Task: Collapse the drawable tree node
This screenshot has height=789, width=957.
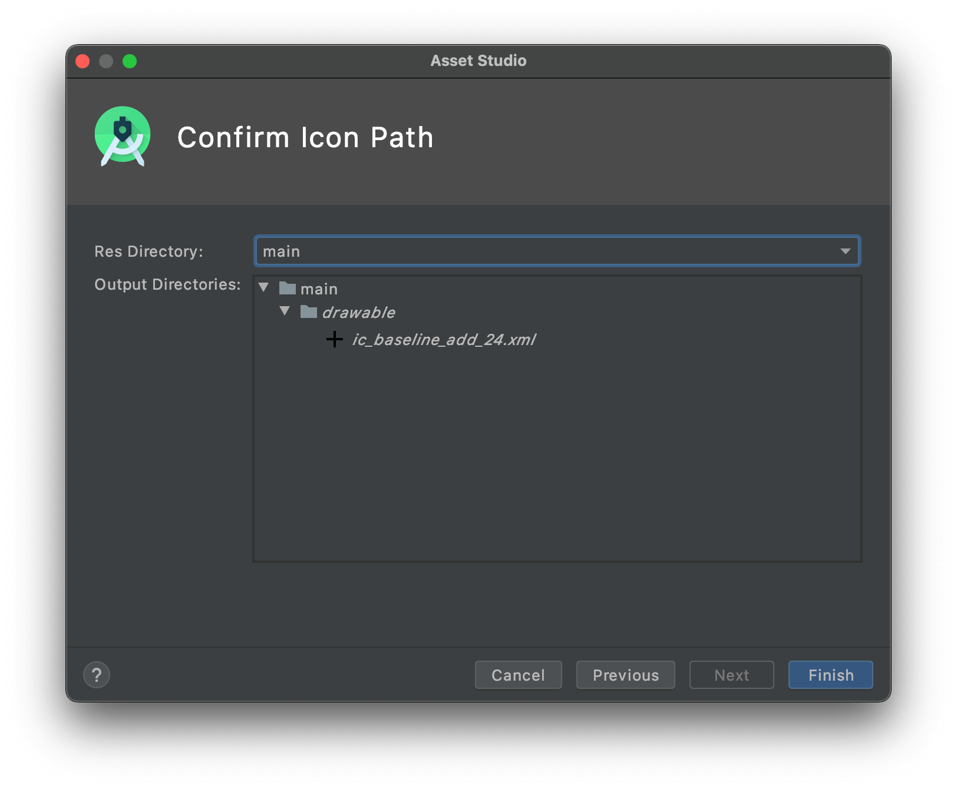Action: [285, 311]
